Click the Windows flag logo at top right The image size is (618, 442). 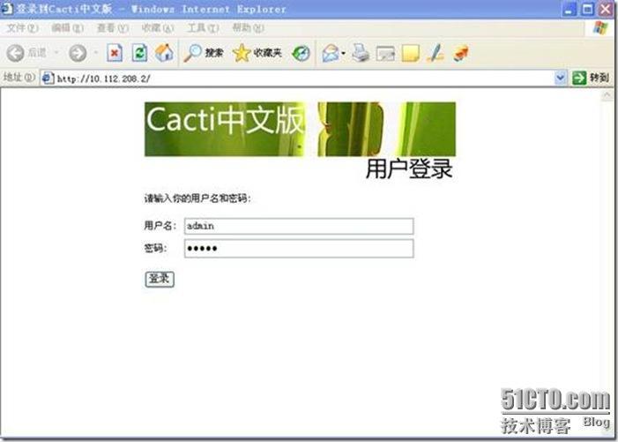pyautogui.click(x=600, y=28)
